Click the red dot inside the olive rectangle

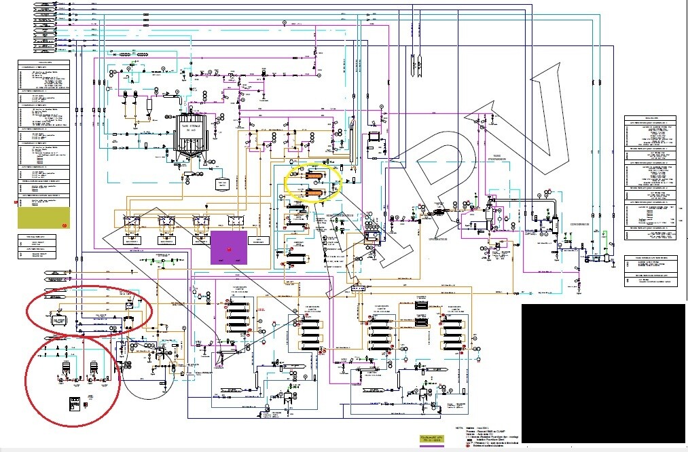(64, 225)
